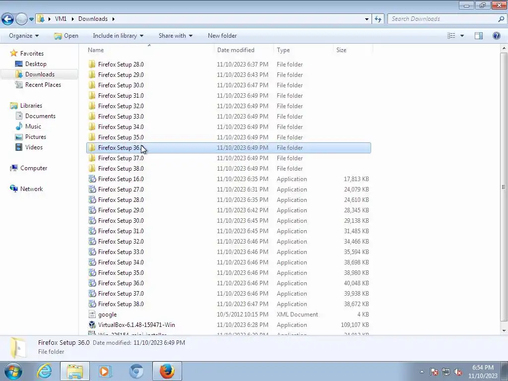Sort by the Type column header
This screenshot has width=508, height=381.
303,50
